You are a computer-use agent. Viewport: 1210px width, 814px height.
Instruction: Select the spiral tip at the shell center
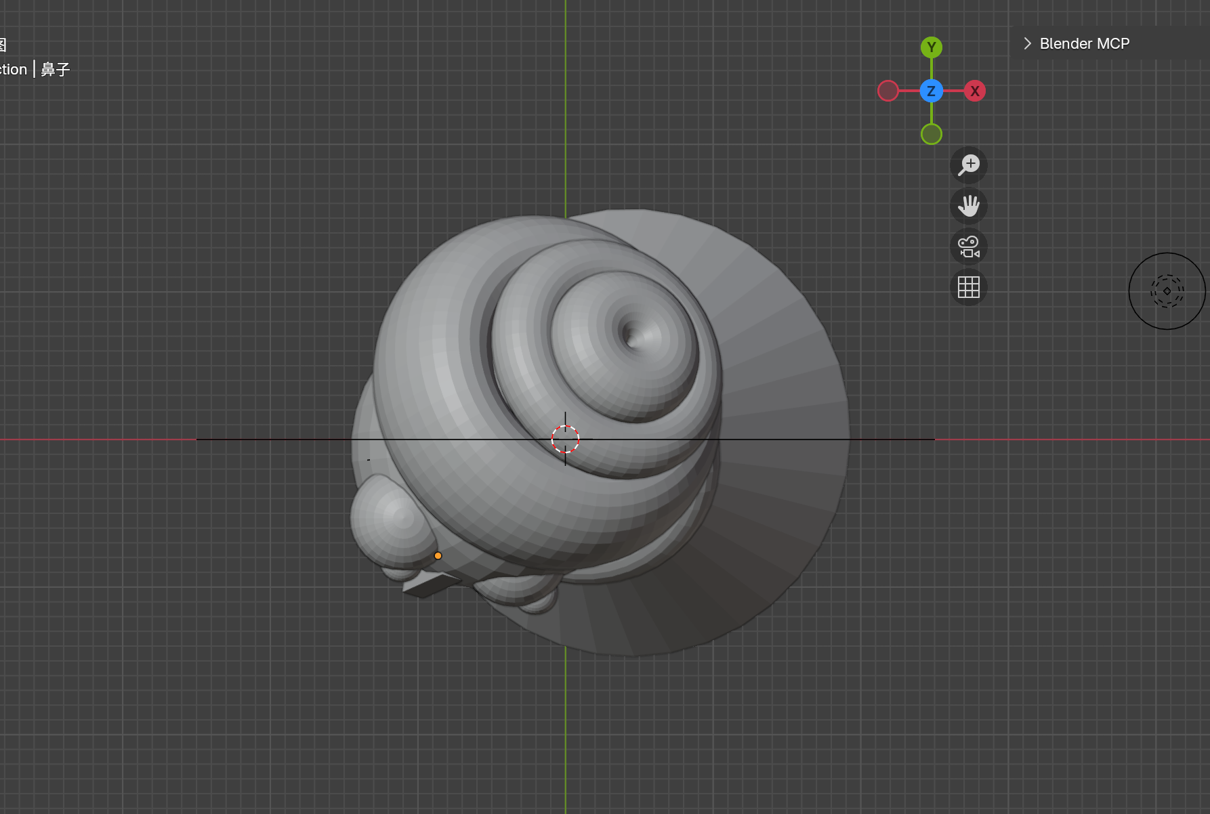pyautogui.click(x=631, y=335)
